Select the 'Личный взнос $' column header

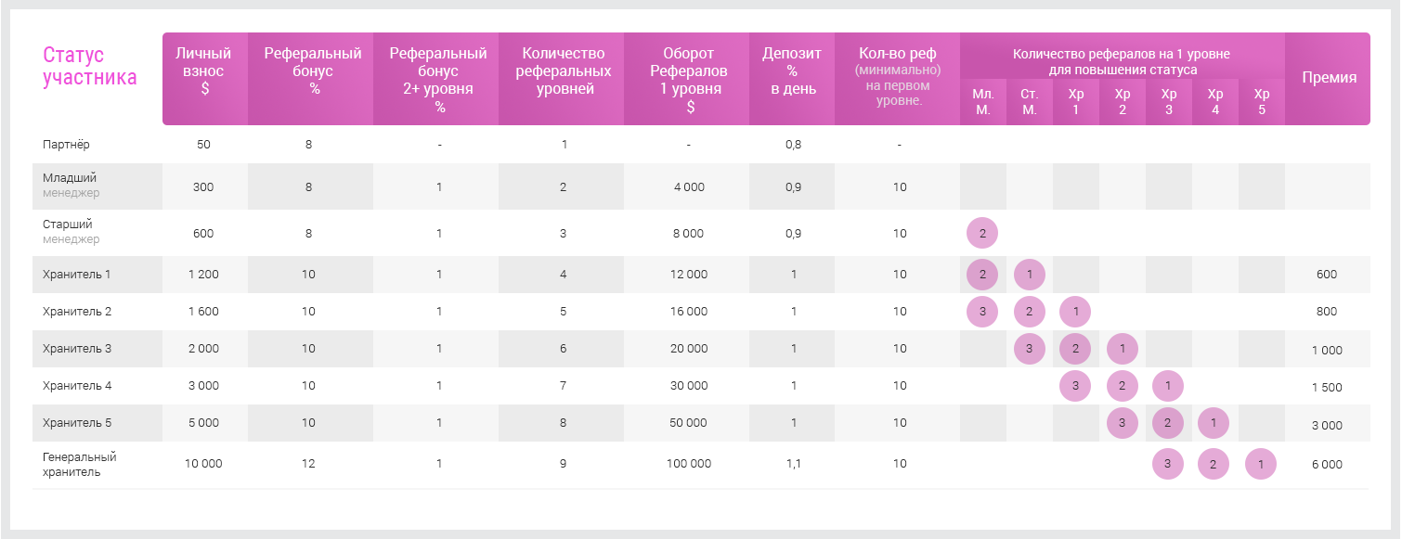click(x=204, y=71)
